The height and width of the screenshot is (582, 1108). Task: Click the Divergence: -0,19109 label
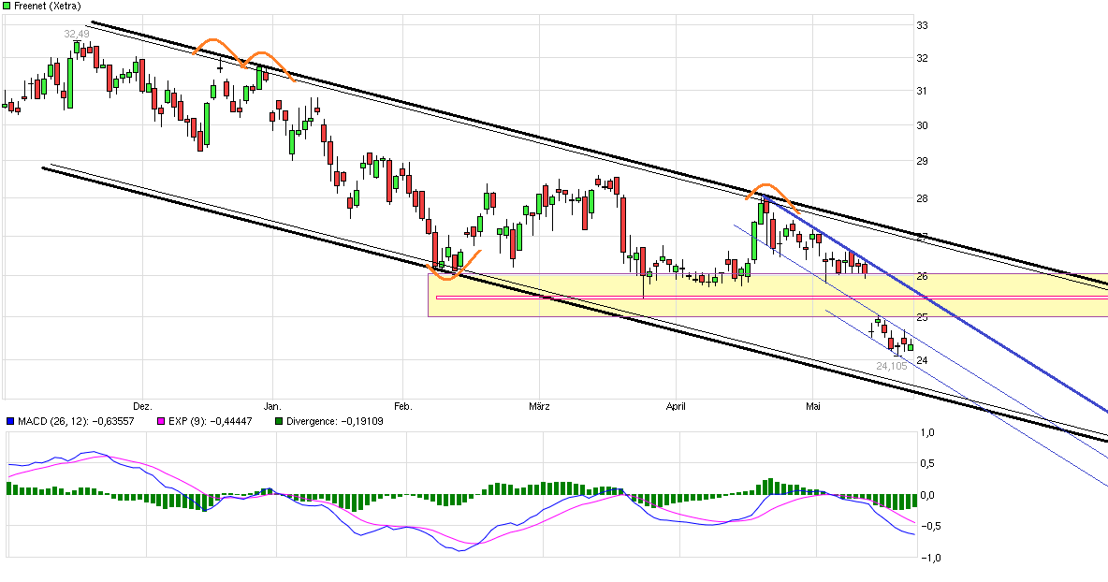click(335, 421)
